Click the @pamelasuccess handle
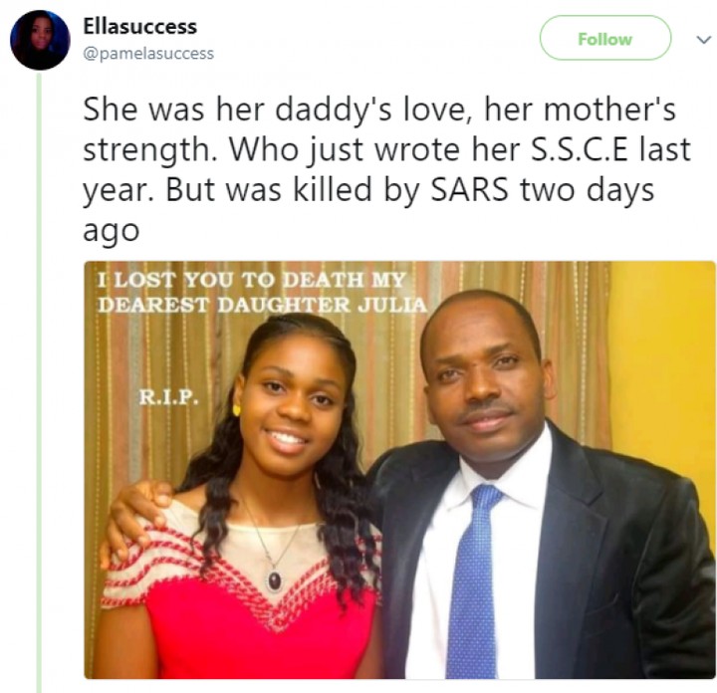The width and height of the screenshot is (717, 693). (148, 53)
